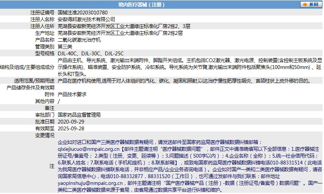The image size is (324, 194).
Task: Click the structure text starting 产品由主机
Action: pyautogui.click(x=190, y=67)
